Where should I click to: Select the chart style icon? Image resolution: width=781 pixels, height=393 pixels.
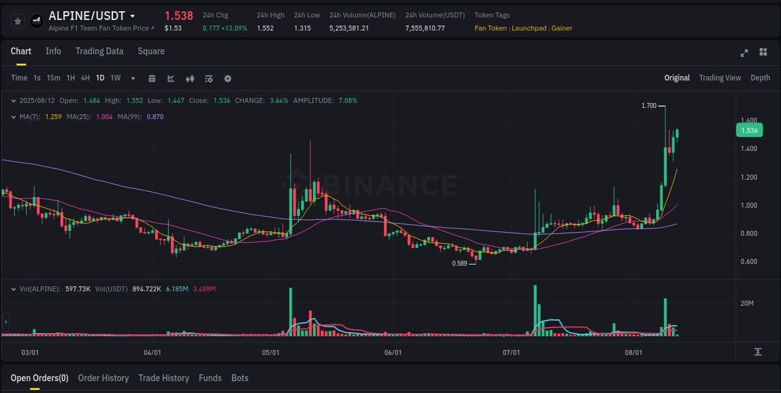click(x=171, y=78)
